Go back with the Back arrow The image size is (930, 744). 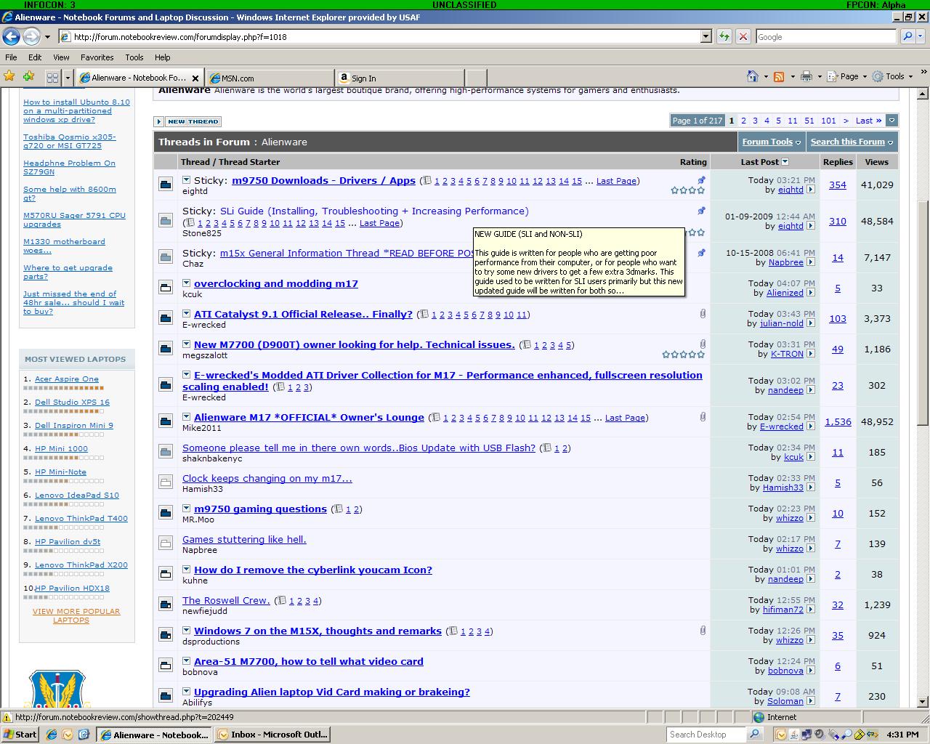coord(11,36)
